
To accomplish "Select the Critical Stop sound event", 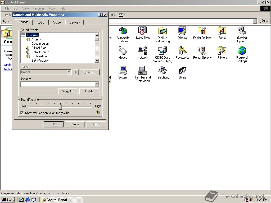I will (x=39, y=48).
